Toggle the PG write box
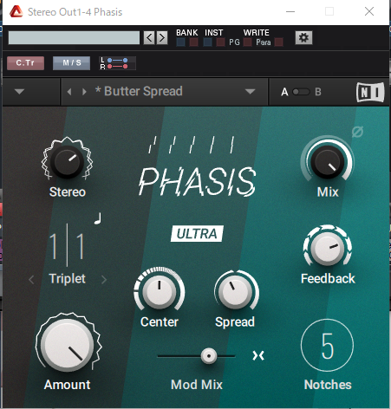This screenshot has height=409, width=391. coord(247,42)
